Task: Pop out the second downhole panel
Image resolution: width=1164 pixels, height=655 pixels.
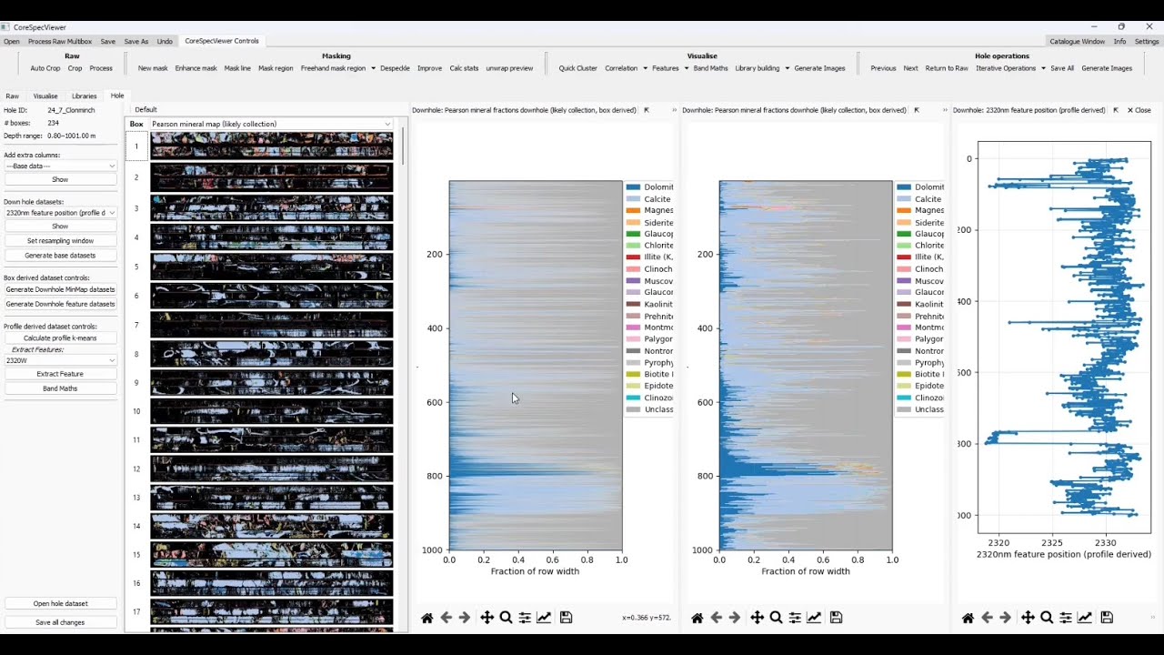Action: tap(917, 110)
